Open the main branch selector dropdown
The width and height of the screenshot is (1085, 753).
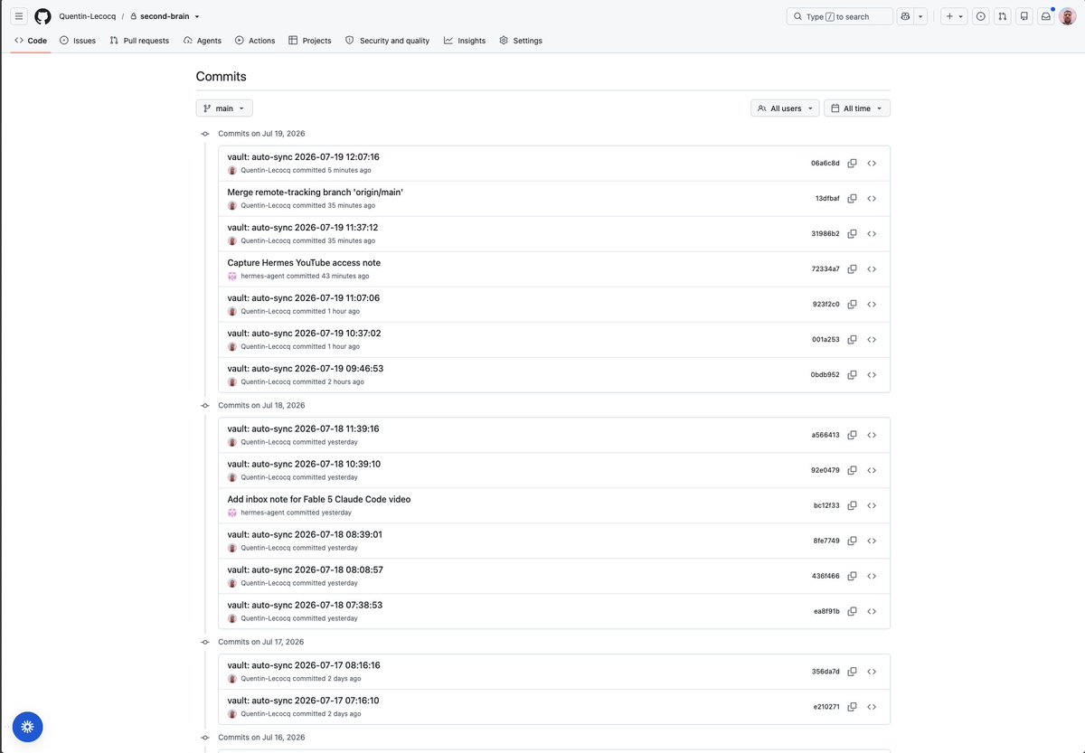click(224, 108)
